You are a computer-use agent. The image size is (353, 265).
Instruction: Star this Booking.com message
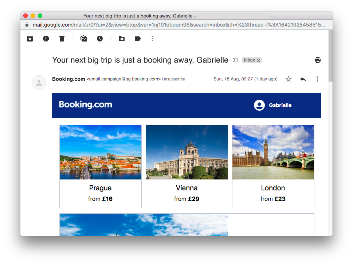(x=289, y=79)
